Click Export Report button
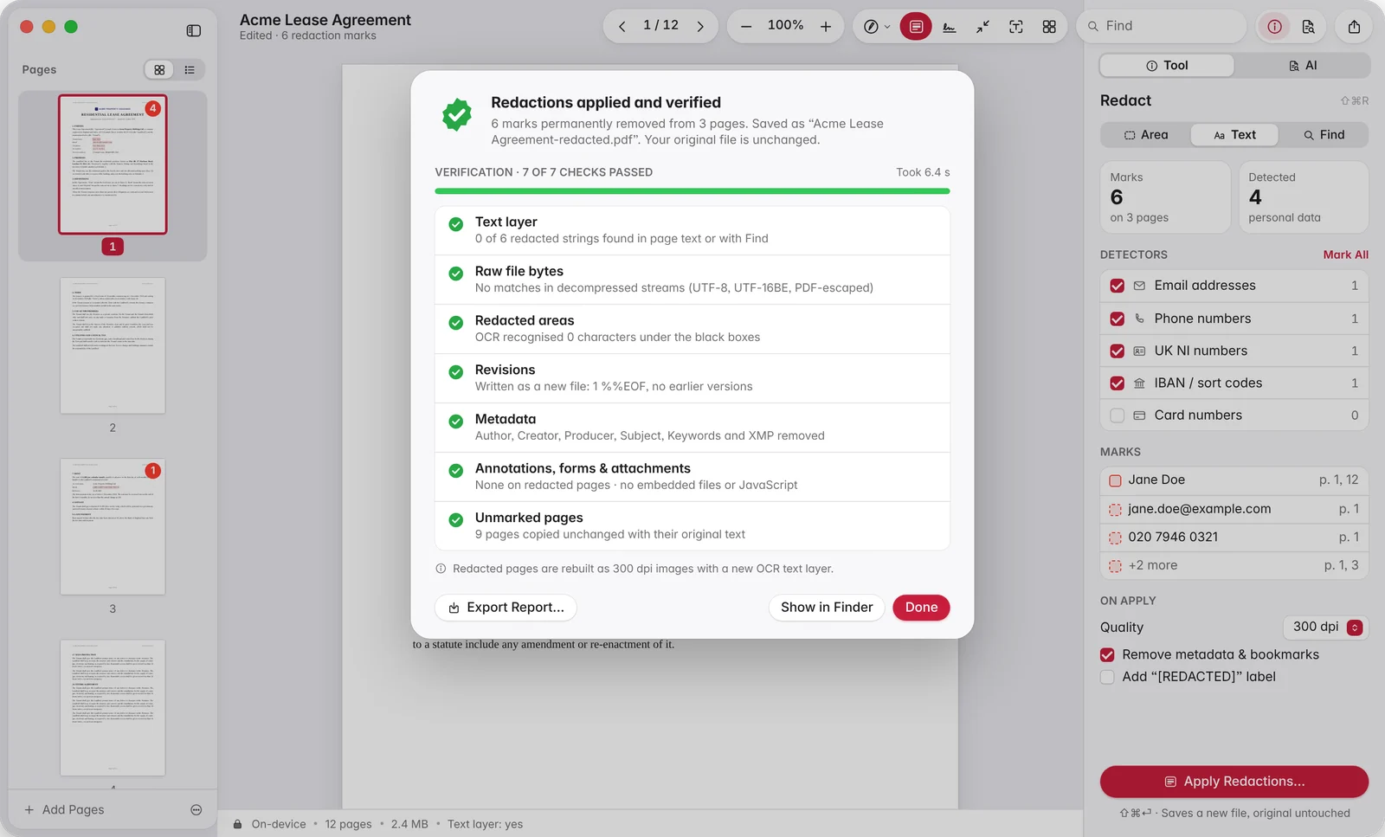Viewport: 1385px width, 837px height. pyautogui.click(x=506, y=608)
